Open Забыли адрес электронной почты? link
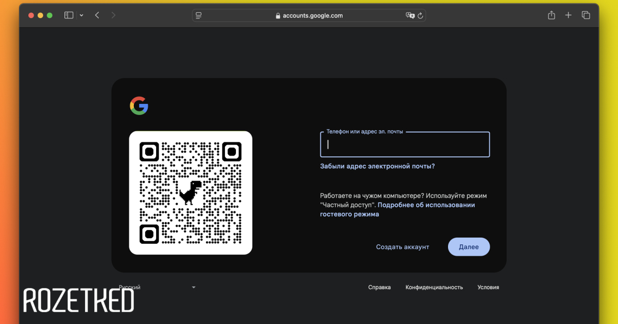Viewport: 618px width, 324px height. pos(377,166)
